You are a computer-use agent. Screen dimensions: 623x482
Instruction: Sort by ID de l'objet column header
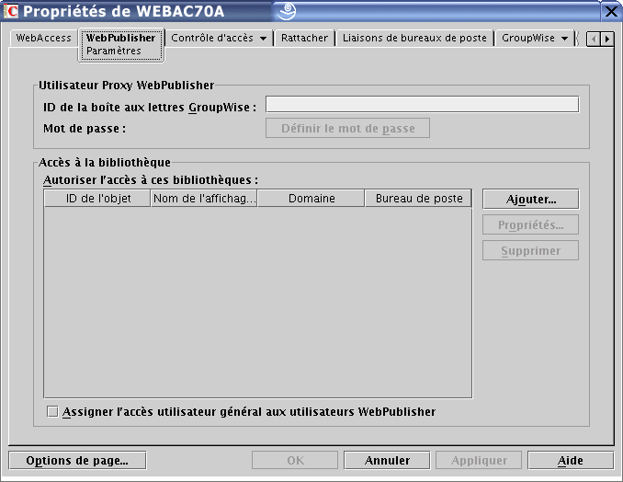click(97, 199)
